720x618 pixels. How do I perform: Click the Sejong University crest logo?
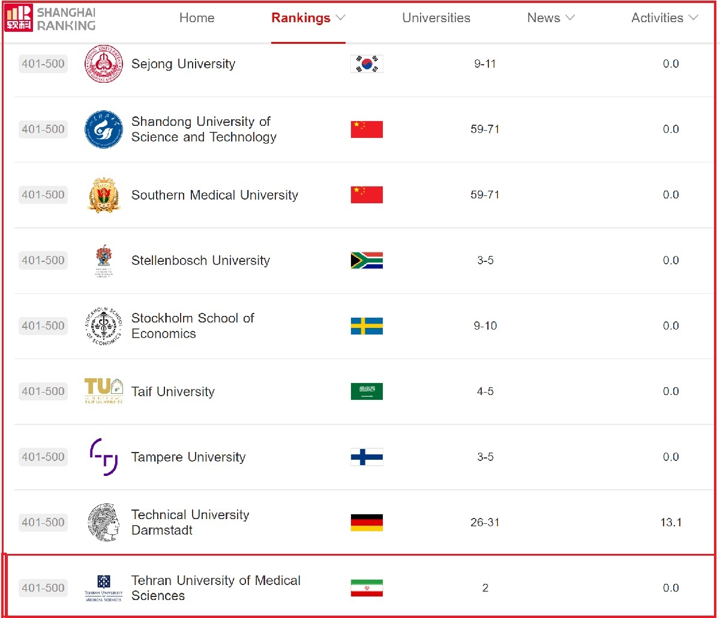[x=103, y=64]
